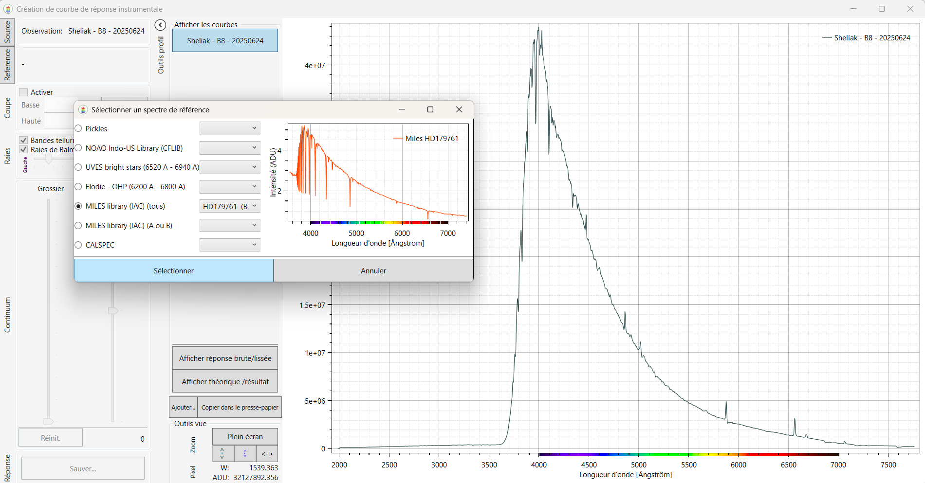Screen dimensions: 925x483
Task: Close the reference spectrum dialog with X
Action: tap(459, 109)
